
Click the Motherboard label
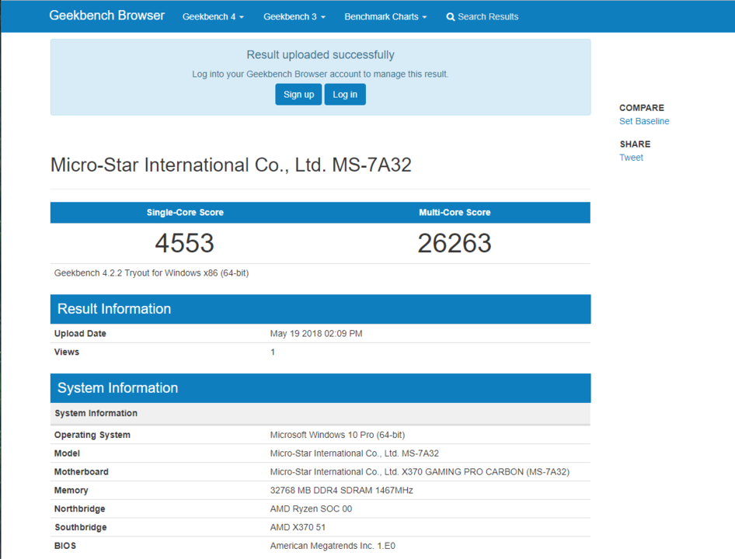(81, 472)
